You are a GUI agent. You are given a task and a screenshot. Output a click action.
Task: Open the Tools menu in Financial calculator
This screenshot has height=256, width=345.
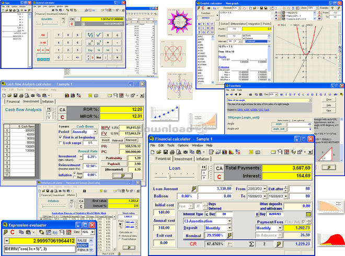tap(170, 145)
